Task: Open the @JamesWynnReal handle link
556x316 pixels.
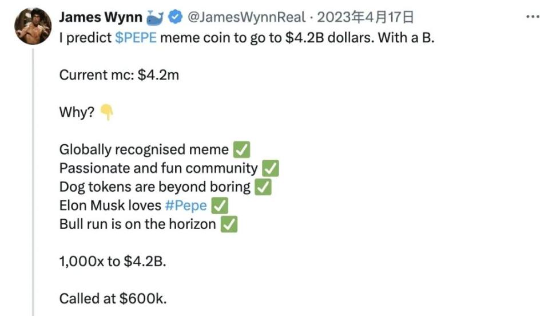Action: pos(246,17)
